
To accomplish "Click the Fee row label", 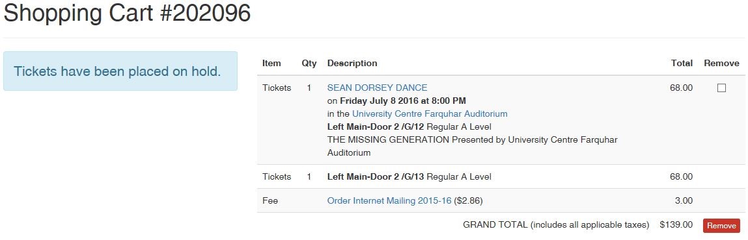I will (x=270, y=201).
